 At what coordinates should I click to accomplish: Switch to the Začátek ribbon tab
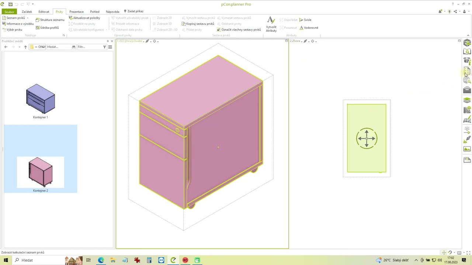click(27, 12)
